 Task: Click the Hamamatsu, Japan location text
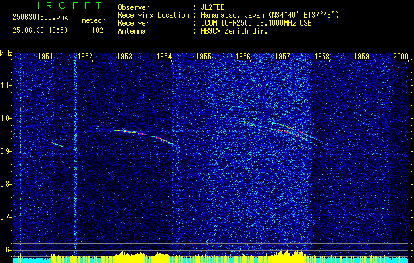(x=270, y=15)
